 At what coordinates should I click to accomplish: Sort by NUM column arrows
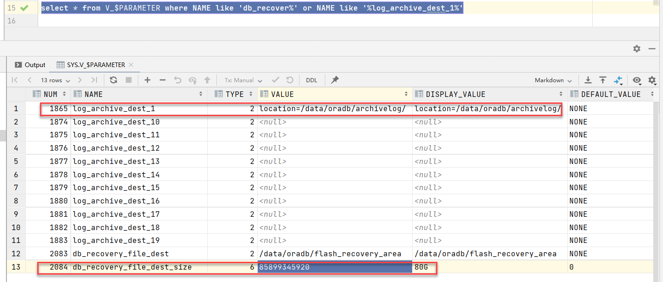point(64,94)
